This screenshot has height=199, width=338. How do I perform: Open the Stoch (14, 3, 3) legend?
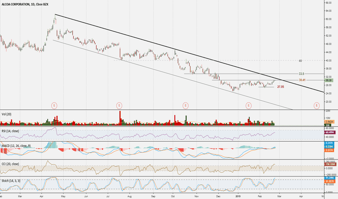pyautogui.click(x=11, y=181)
